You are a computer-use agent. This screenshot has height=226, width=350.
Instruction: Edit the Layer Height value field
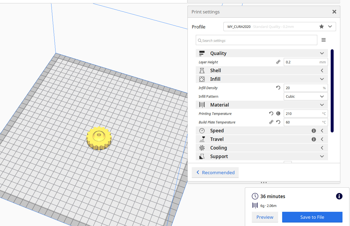[x=306, y=62]
